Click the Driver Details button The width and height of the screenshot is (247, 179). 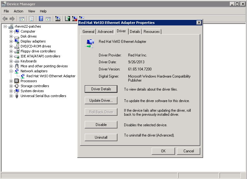tap(101, 89)
